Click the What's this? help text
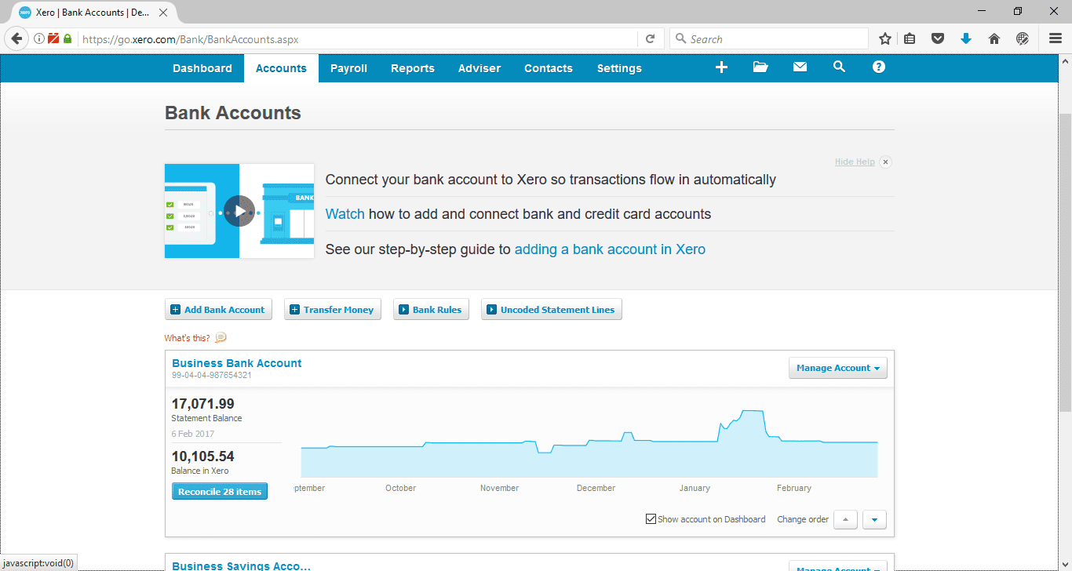Image resolution: width=1072 pixels, height=571 pixels. click(x=187, y=338)
